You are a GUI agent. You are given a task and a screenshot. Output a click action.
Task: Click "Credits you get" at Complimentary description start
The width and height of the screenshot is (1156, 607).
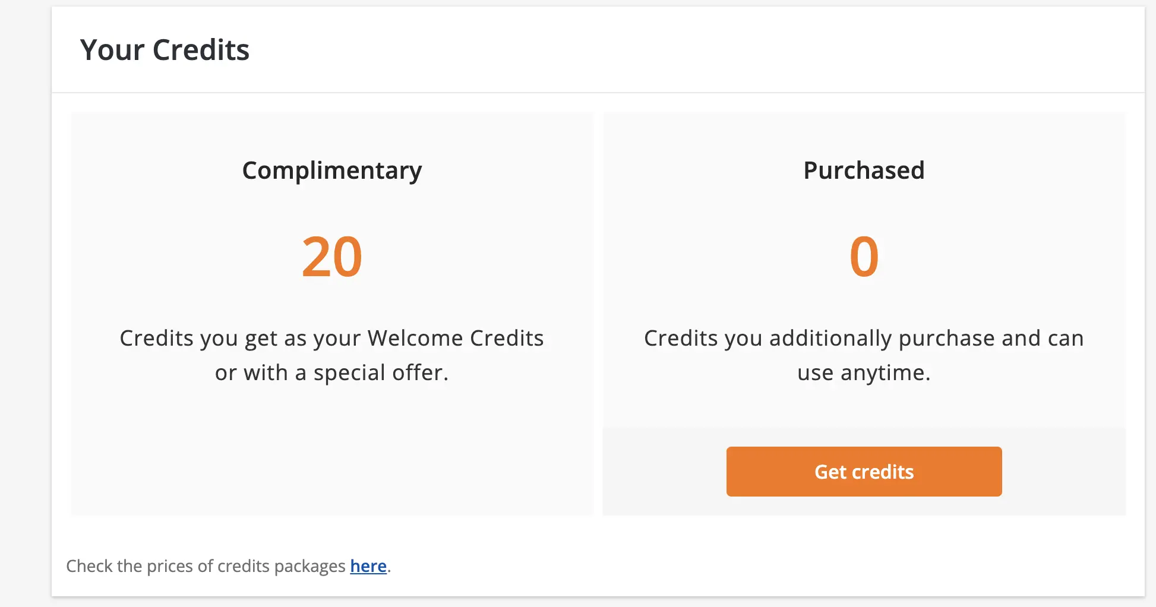pos(179,338)
